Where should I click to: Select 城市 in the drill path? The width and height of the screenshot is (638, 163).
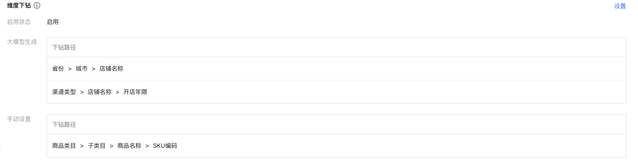tap(82, 69)
